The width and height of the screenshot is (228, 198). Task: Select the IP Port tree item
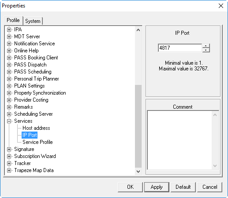coord(30,135)
